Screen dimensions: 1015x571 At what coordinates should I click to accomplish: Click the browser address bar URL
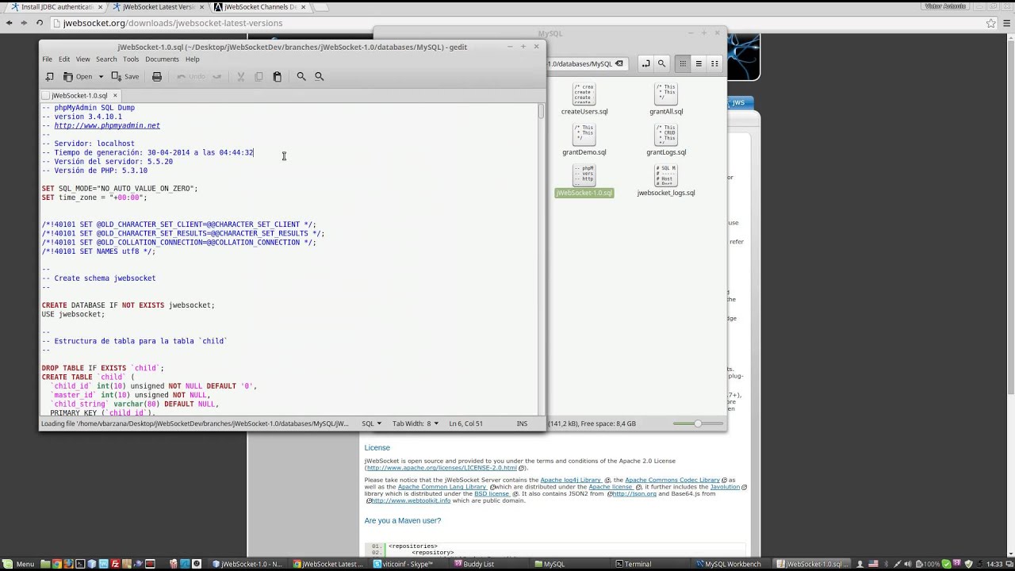(173, 23)
